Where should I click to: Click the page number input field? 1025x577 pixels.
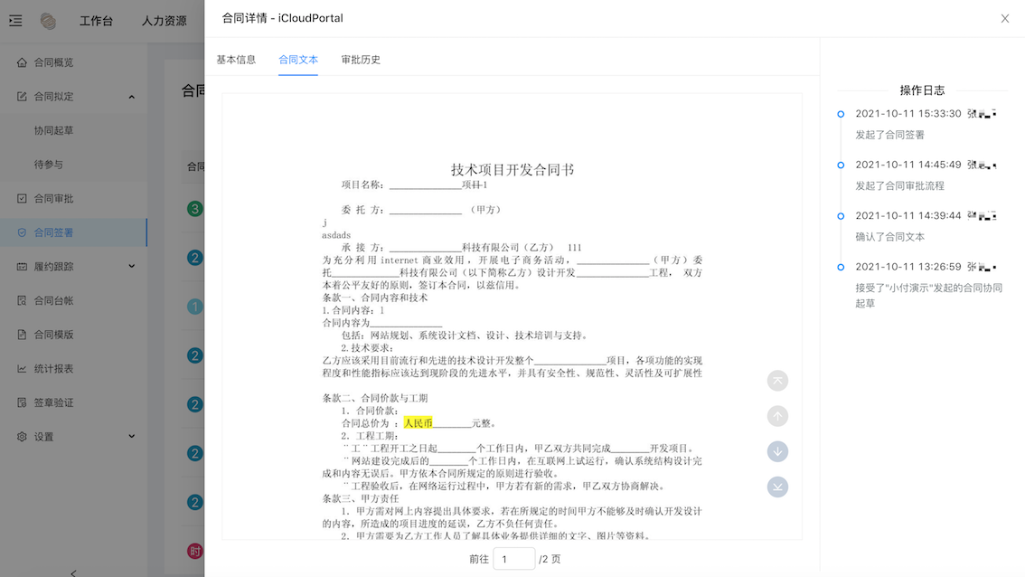coord(513,559)
